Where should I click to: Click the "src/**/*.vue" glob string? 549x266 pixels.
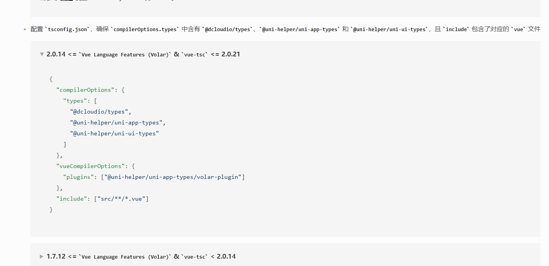tap(123, 199)
